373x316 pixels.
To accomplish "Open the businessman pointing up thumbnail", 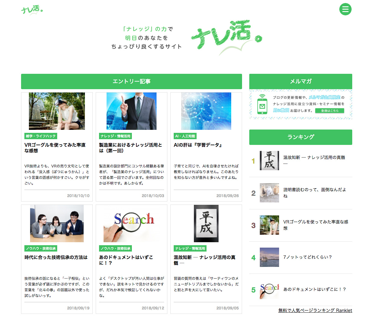I will click(132, 111).
